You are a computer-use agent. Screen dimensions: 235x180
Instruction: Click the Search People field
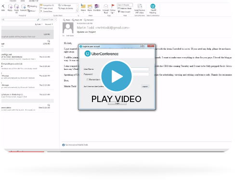[x=125, y=5]
